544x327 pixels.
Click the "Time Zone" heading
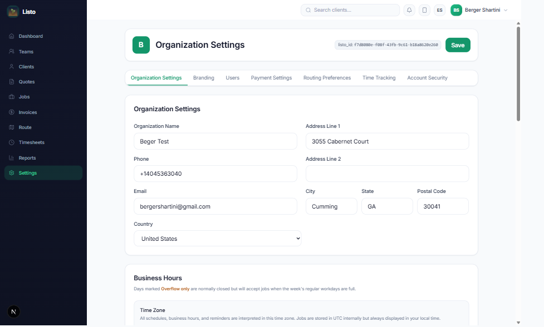[x=153, y=310]
